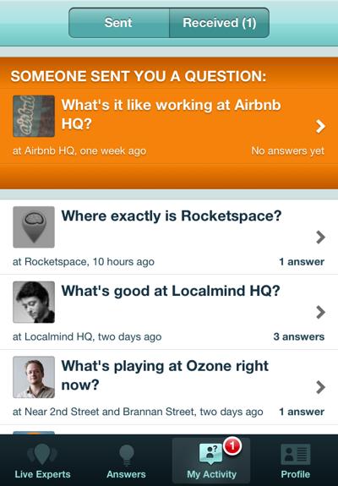Viewport: 338px width, 486px height.
Task: Expand the Ozone question chevron arrow
Action: (320, 387)
